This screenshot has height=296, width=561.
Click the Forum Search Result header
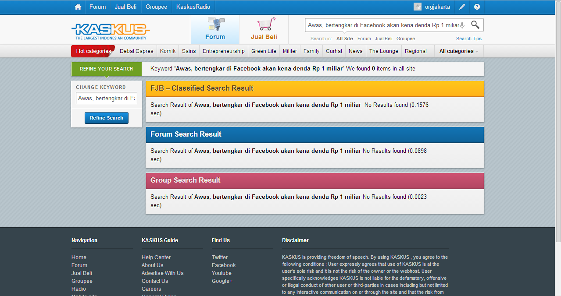point(315,134)
